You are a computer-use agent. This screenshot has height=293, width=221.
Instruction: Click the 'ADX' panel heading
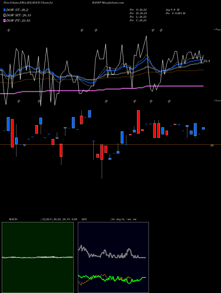pos(84,219)
